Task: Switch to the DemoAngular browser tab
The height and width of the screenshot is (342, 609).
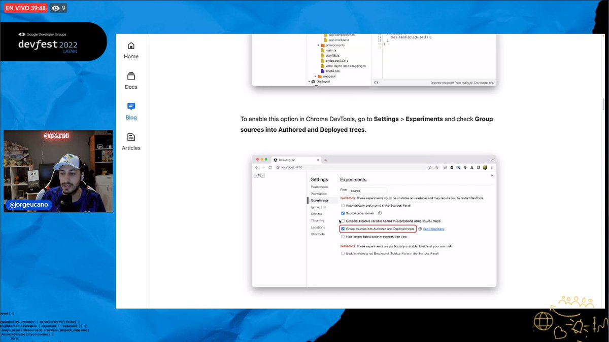Action: tap(287, 160)
